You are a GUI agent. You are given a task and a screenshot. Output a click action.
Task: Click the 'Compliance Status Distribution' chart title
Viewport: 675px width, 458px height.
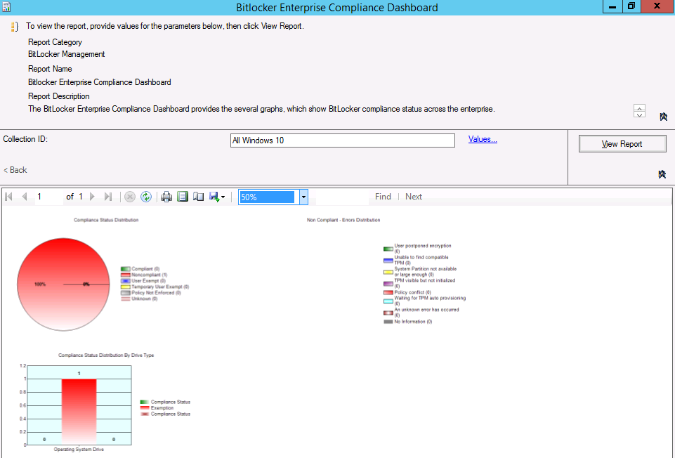[x=106, y=220]
